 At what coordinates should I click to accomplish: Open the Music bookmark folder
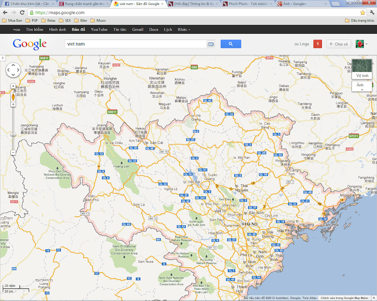tap(98, 20)
